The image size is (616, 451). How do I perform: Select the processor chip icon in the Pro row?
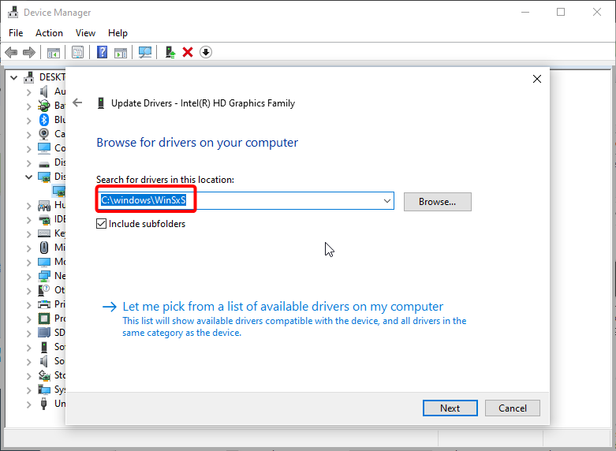(x=44, y=319)
